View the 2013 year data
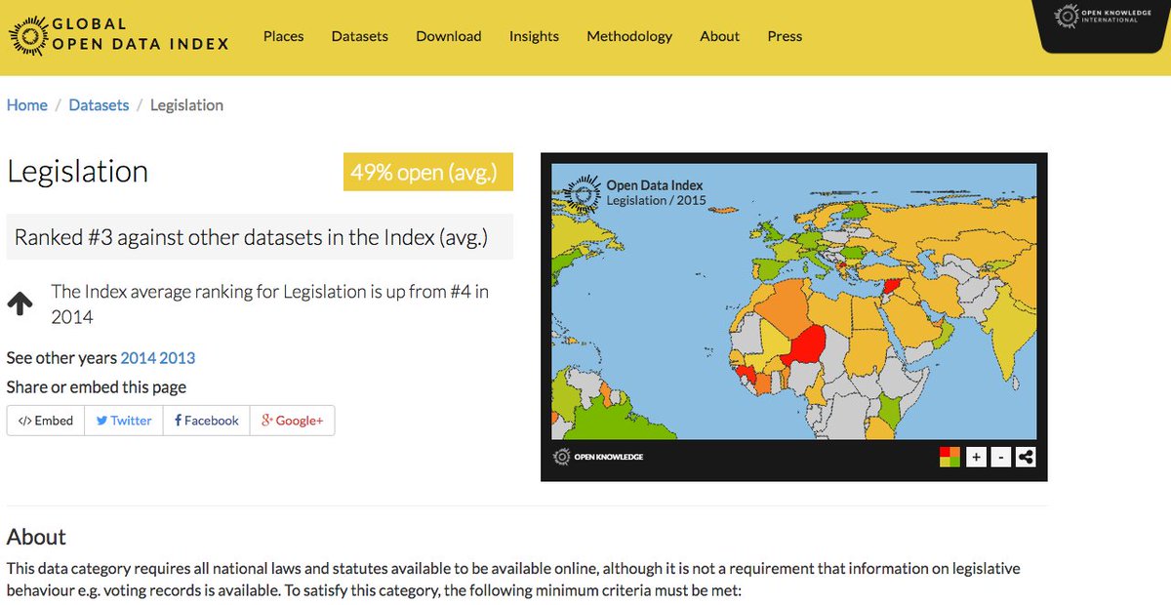Screen dimensions: 1171x605 (x=178, y=358)
